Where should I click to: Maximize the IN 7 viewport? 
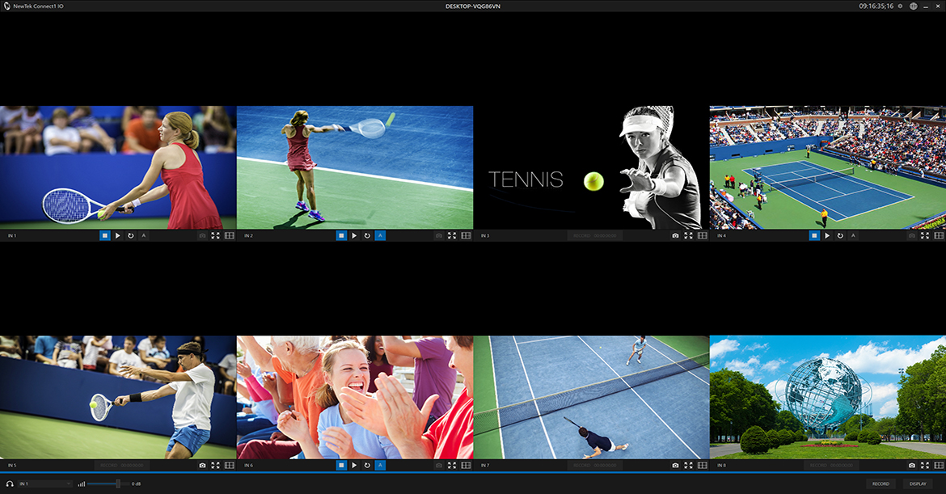[688, 466]
